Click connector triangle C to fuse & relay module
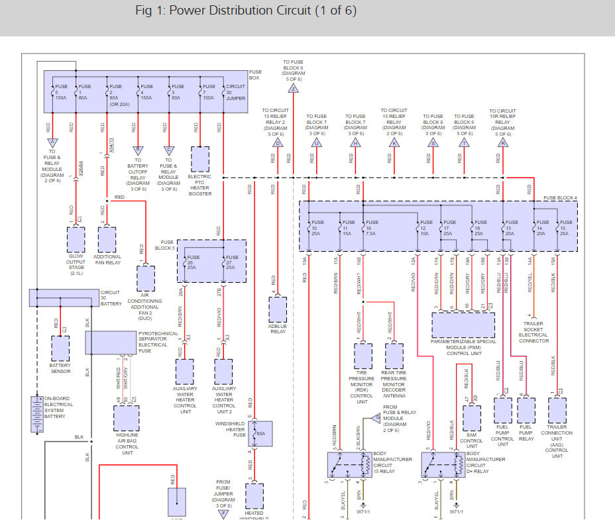Viewport: 615px width, 528px height. pyautogui.click(x=169, y=151)
